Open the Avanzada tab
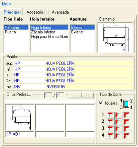 coord(60,12)
